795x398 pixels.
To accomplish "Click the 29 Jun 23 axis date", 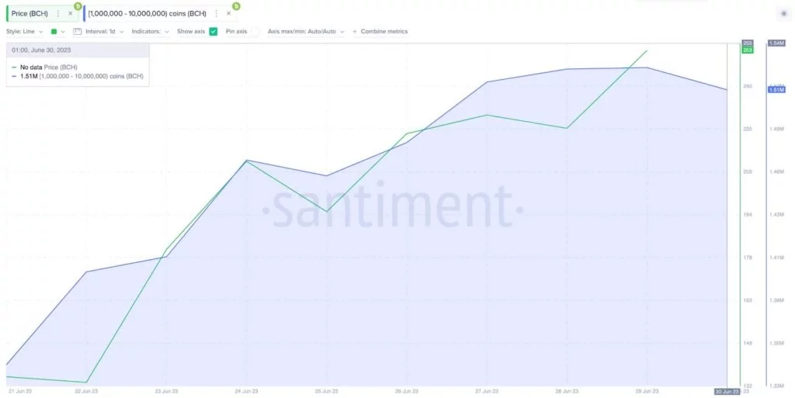I will coord(647,392).
